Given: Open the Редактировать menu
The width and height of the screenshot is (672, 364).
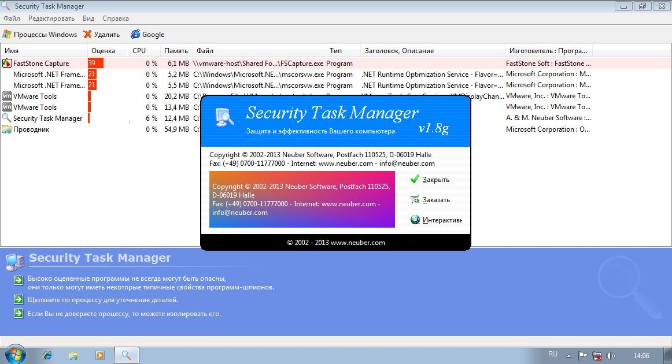Looking at the screenshot, I should pyautogui.click(x=51, y=18).
